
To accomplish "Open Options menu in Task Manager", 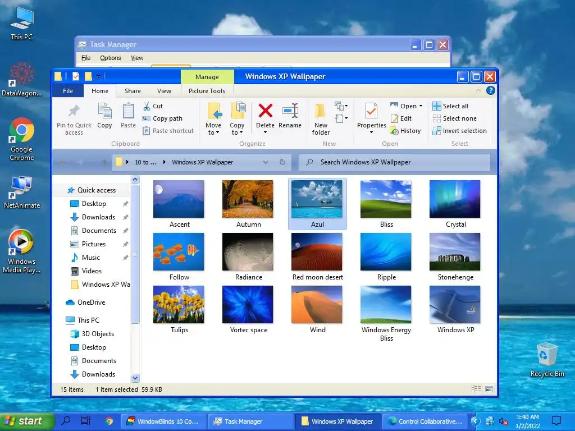I will click(111, 58).
